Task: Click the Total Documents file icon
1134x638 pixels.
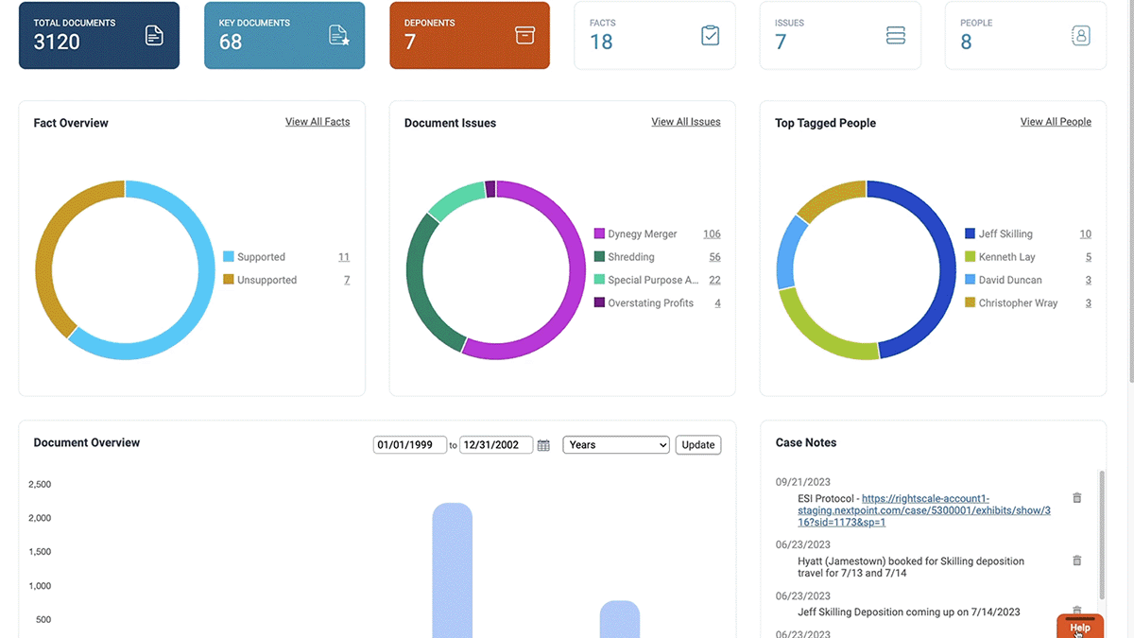Action: [154, 36]
